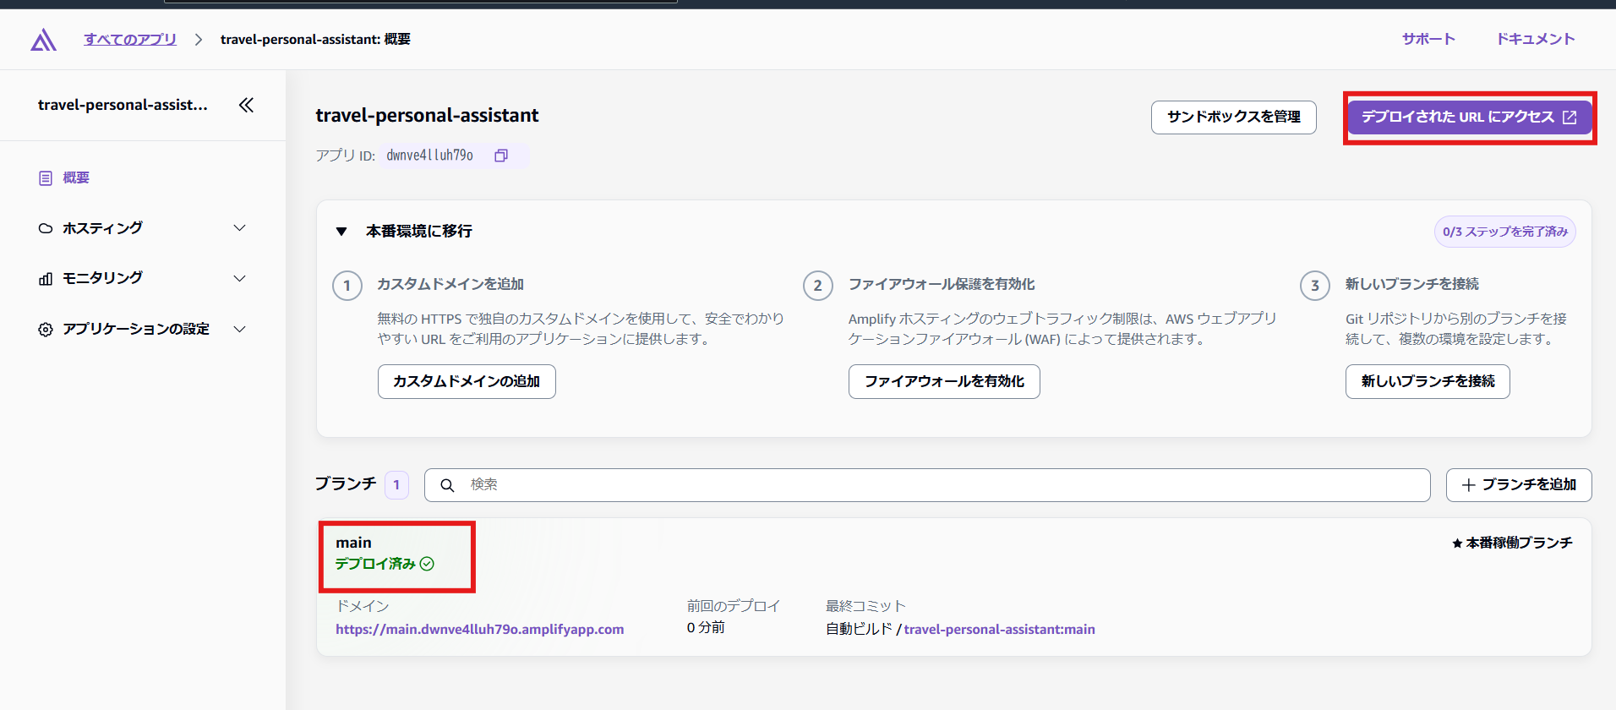The image size is (1616, 710).
Task: Click the ホスティング cloud icon
Action: tap(46, 228)
